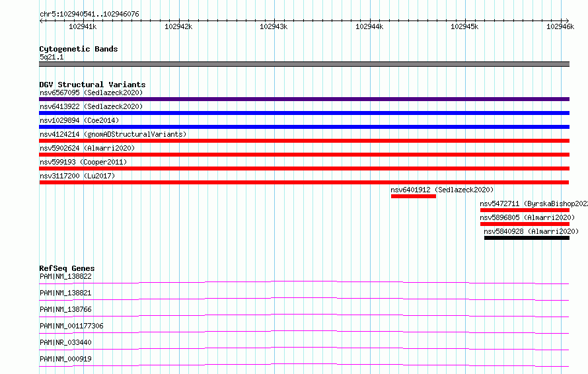The height and width of the screenshot is (374, 588).
Task: Click the black bar under nsv5840928
Action: pyautogui.click(x=527, y=238)
